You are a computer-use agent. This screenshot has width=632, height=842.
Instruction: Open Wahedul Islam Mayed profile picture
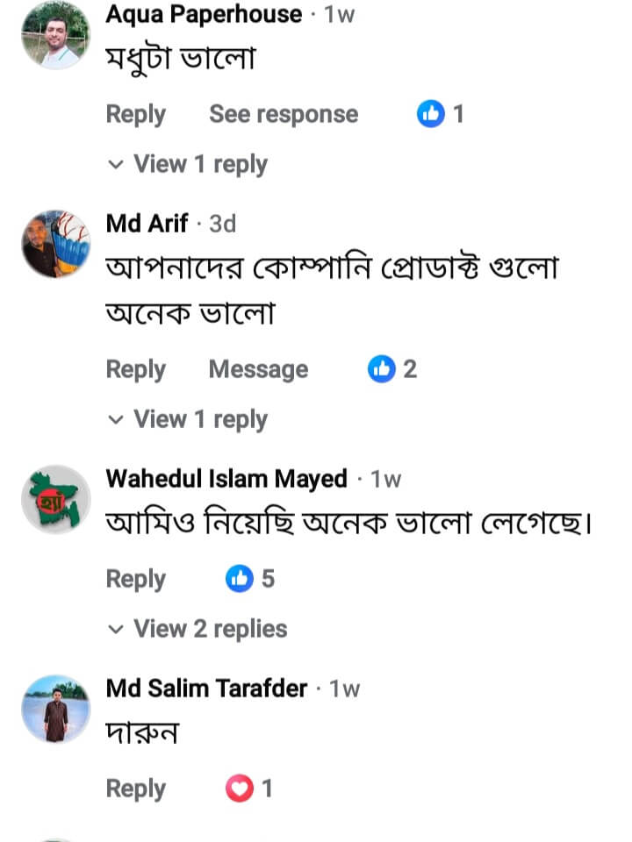[55, 499]
